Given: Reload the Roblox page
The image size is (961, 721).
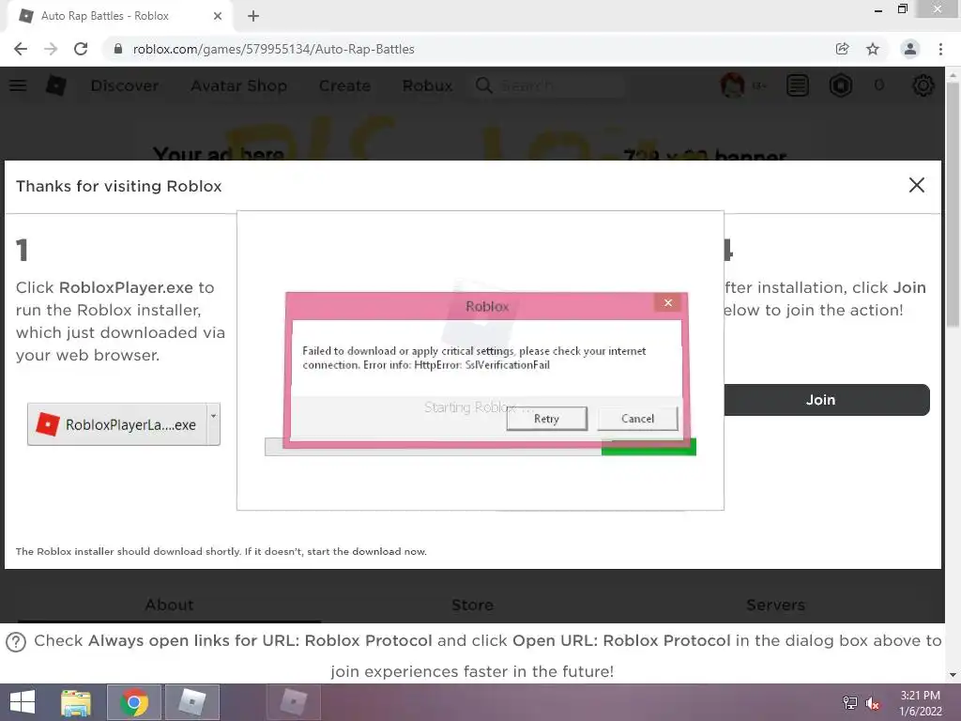Looking at the screenshot, I should [x=81, y=49].
